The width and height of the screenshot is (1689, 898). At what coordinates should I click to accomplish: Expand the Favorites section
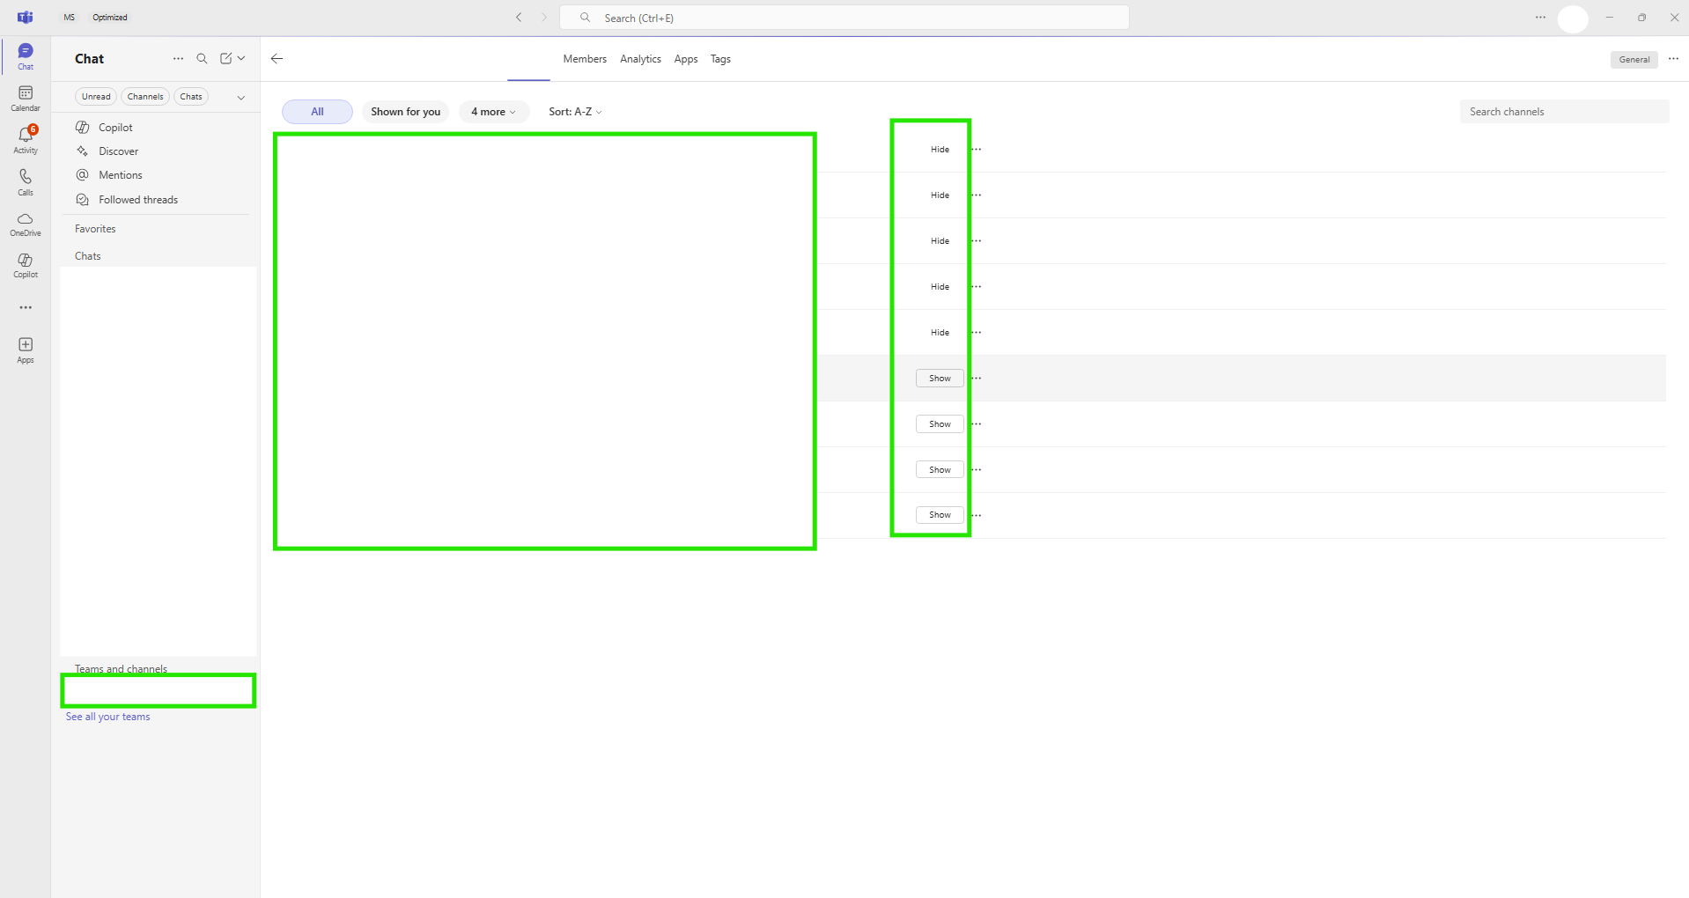pyautogui.click(x=95, y=229)
